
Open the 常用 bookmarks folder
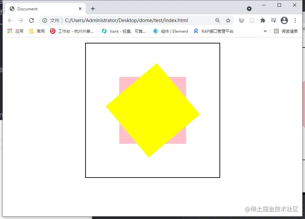[37, 31]
